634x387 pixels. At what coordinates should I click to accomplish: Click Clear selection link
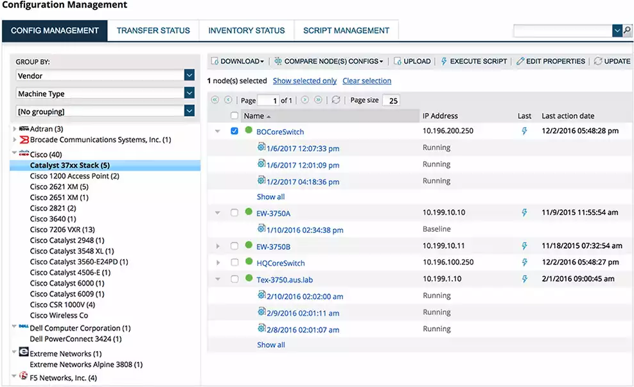[x=367, y=81]
